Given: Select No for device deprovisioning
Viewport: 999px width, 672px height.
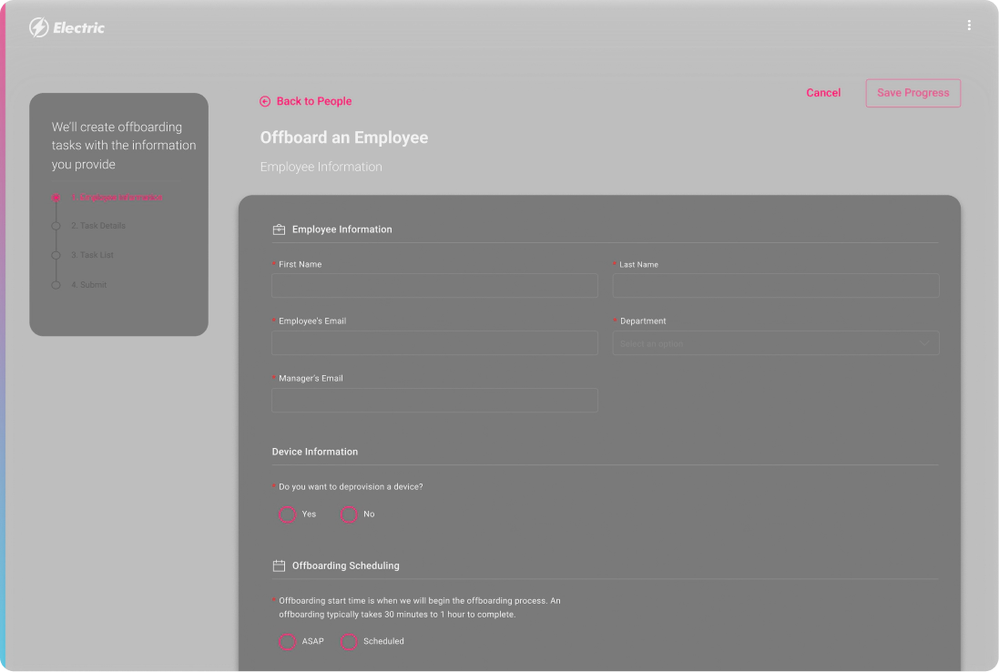Looking at the screenshot, I should tap(348, 514).
